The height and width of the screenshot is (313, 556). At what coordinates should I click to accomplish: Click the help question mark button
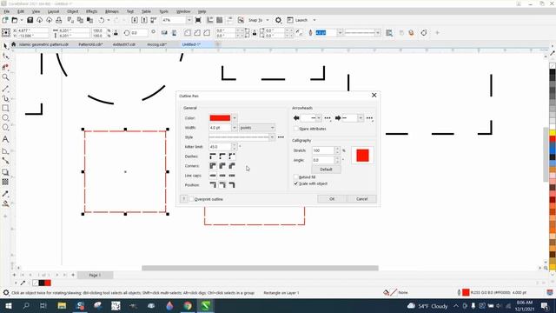[x=184, y=199]
